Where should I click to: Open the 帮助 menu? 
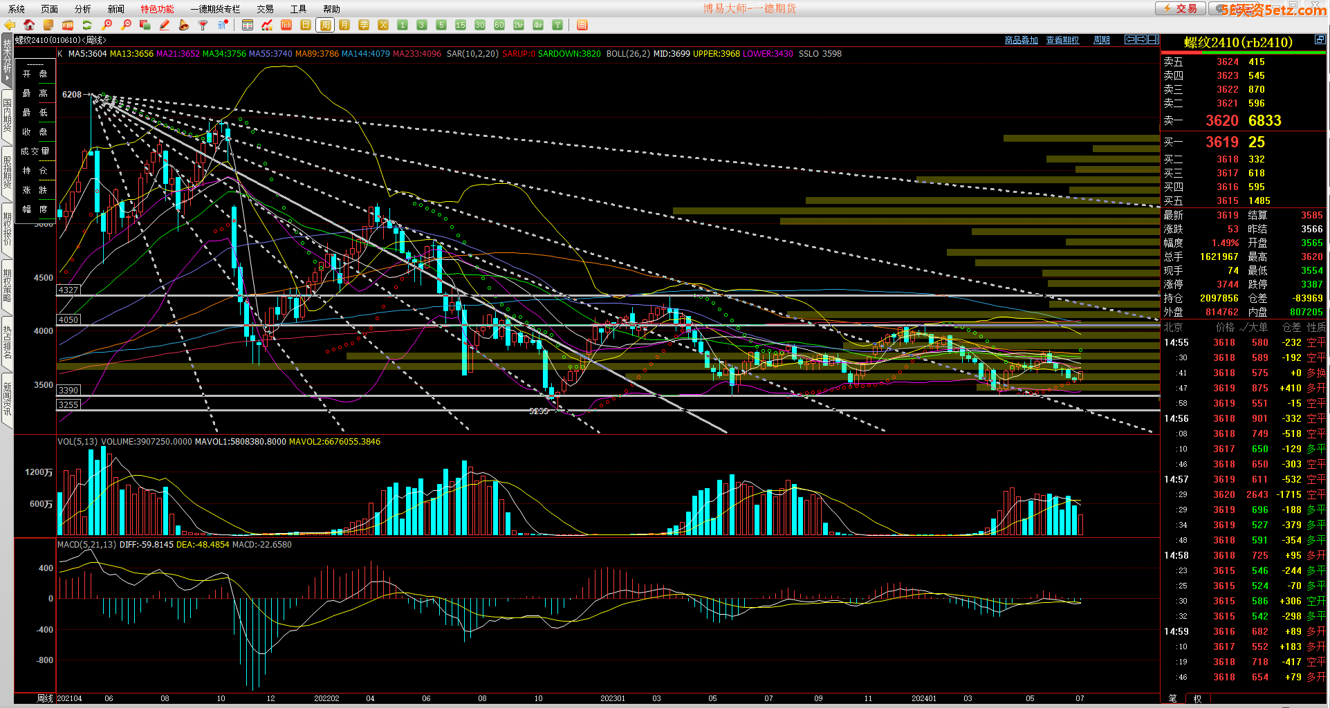click(x=332, y=9)
